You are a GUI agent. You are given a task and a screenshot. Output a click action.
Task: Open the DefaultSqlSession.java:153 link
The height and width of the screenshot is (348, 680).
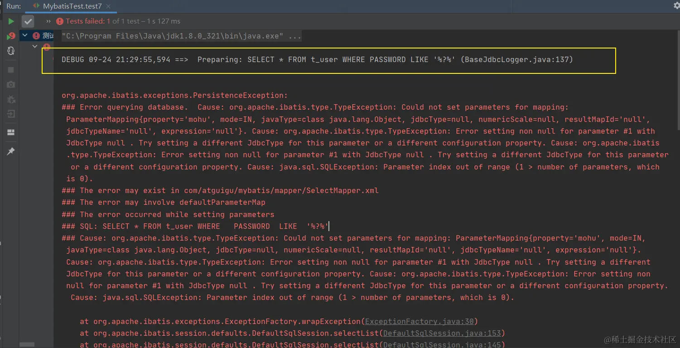442,333
